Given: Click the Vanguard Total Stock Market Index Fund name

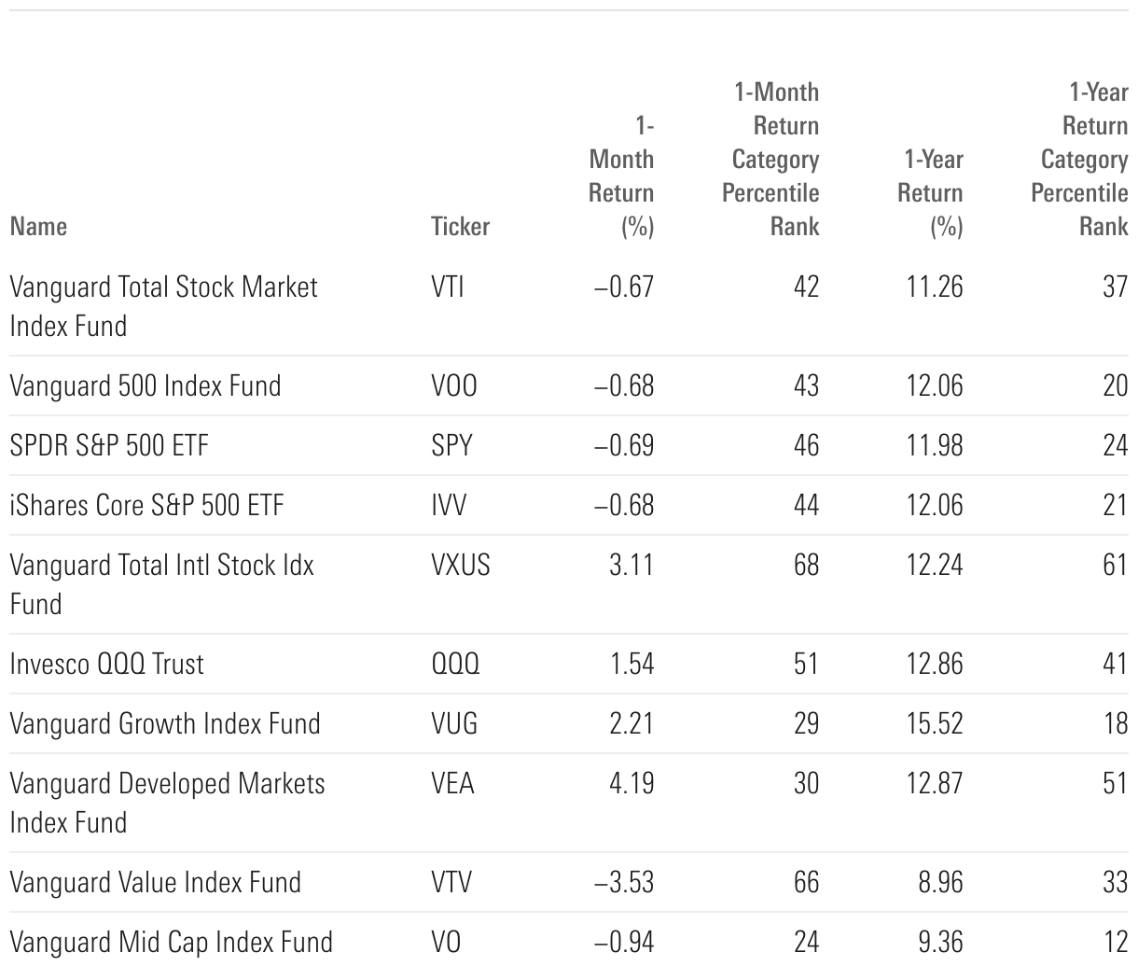Looking at the screenshot, I should click(x=163, y=305).
